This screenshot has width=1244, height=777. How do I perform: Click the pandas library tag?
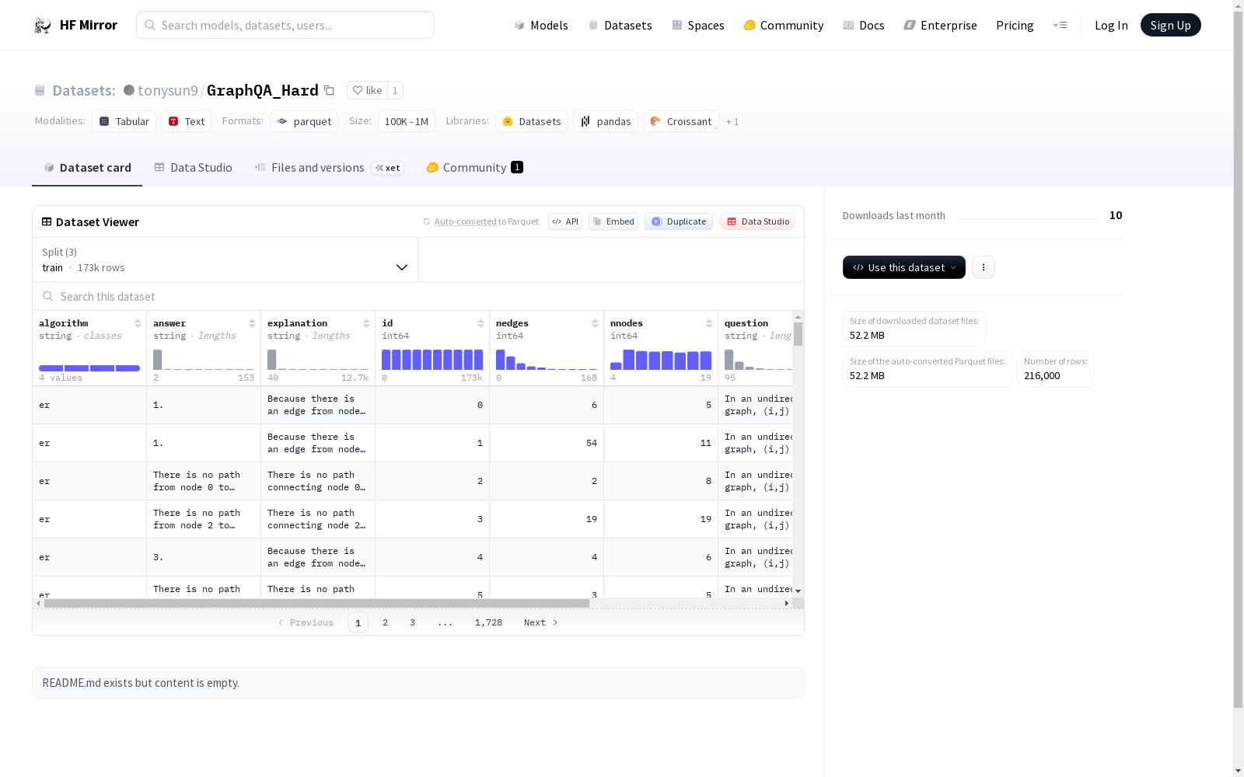606,121
